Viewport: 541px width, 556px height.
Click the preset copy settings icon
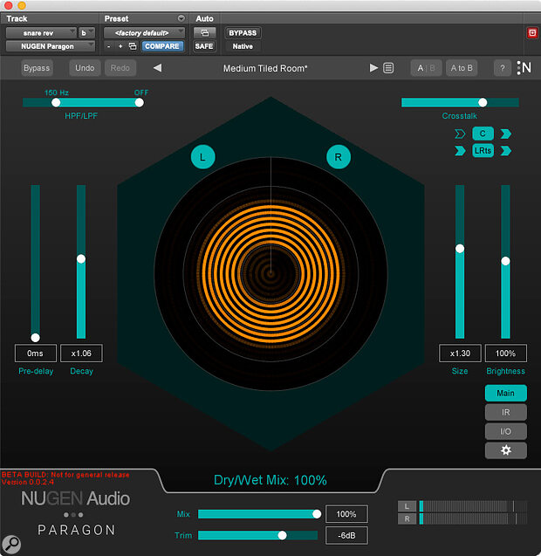[x=133, y=46]
